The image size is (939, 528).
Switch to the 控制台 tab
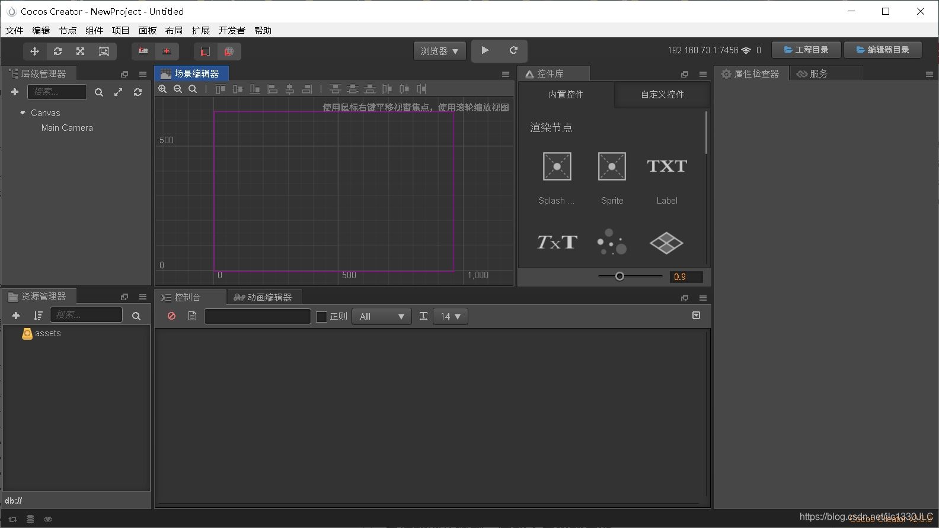coord(189,297)
